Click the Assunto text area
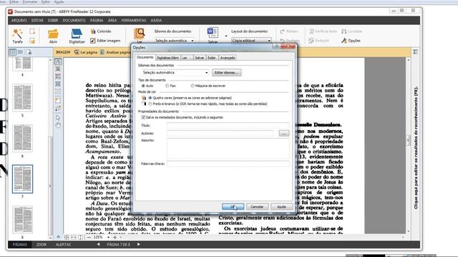This screenshot has width=458, height=257. (228, 148)
